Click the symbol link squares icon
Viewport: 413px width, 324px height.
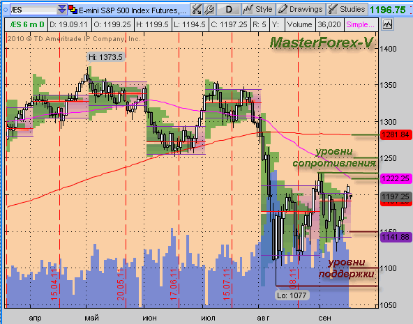click(73, 10)
